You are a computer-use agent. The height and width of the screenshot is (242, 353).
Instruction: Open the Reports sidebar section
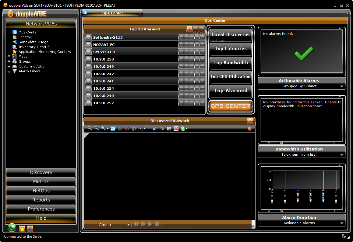click(41, 200)
